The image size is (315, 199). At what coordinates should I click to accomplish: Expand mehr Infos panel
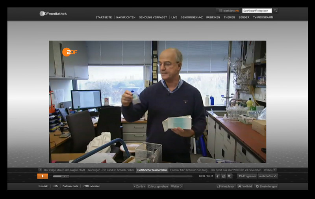point(268,176)
